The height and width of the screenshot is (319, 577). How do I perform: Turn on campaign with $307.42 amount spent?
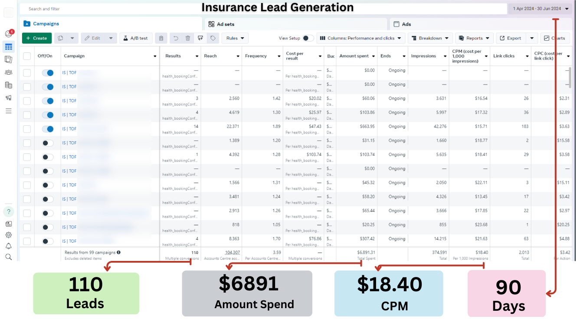[x=48, y=241]
